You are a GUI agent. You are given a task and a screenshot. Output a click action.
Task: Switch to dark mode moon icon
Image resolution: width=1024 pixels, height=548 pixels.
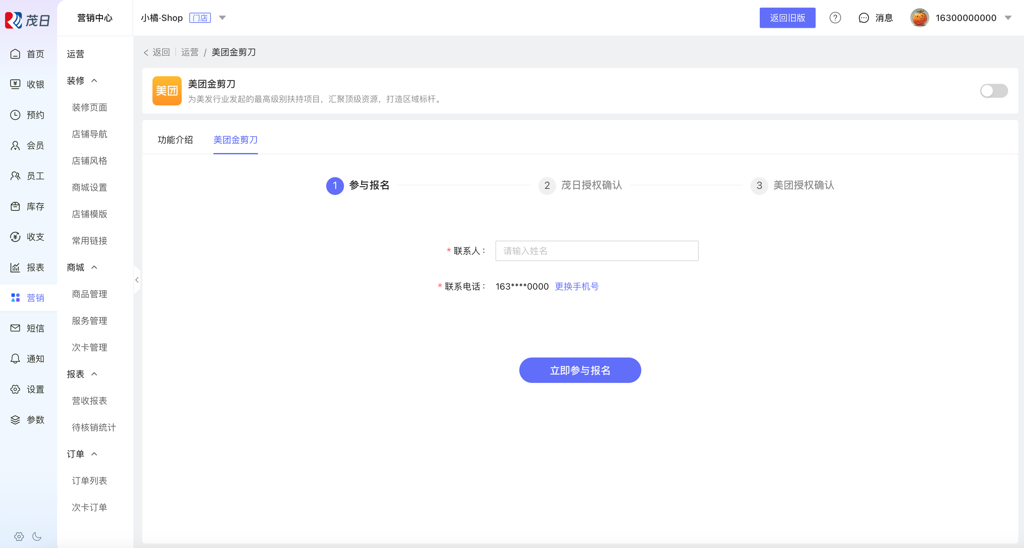pyautogui.click(x=37, y=537)
